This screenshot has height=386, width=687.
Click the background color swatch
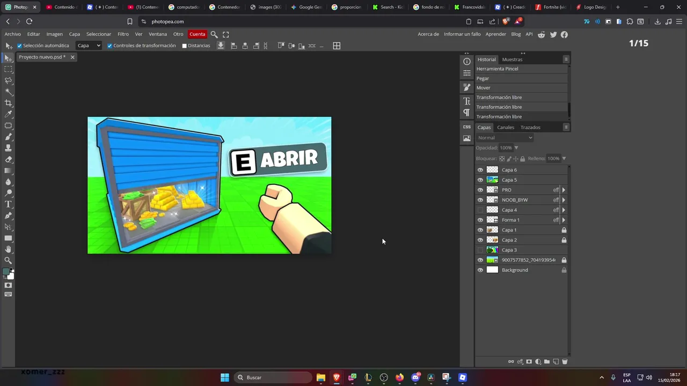click(11, 276)
